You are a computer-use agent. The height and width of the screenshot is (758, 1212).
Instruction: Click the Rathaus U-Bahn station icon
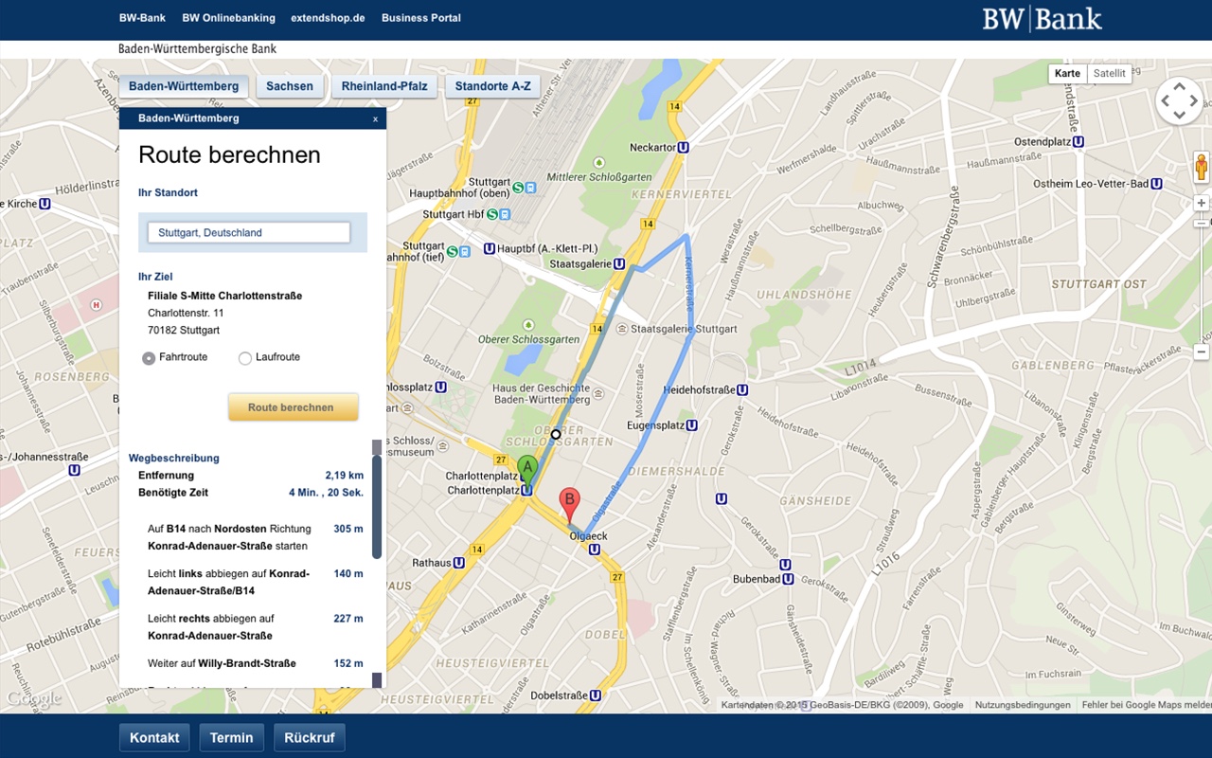(459, 562)
